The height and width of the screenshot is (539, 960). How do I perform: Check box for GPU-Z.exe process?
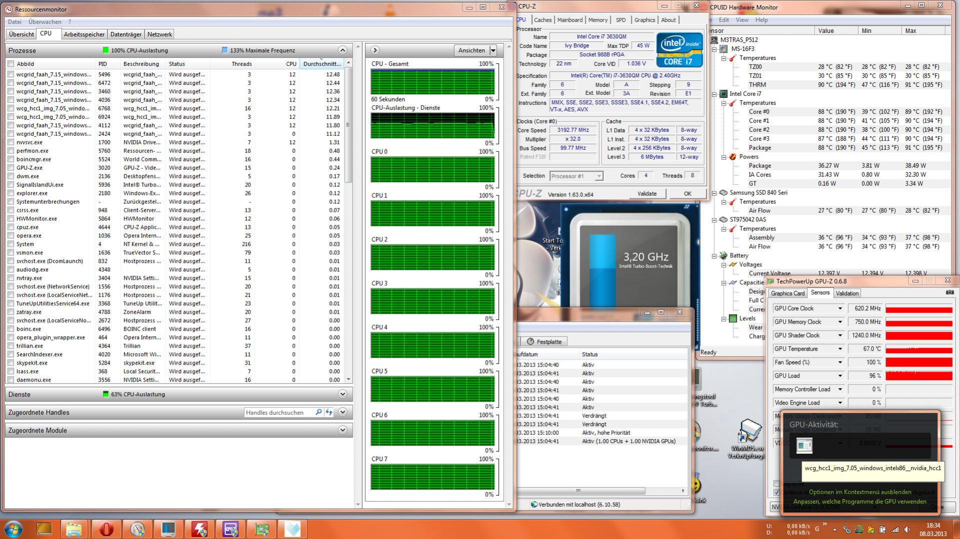[x=11, y=168]
